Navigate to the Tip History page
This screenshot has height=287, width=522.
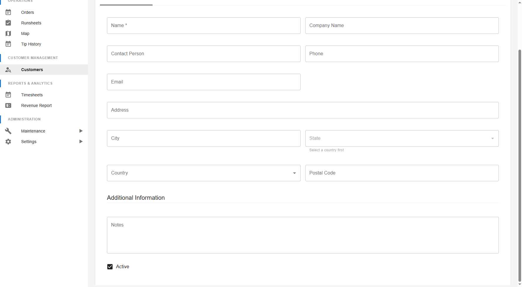click(31, 44)
